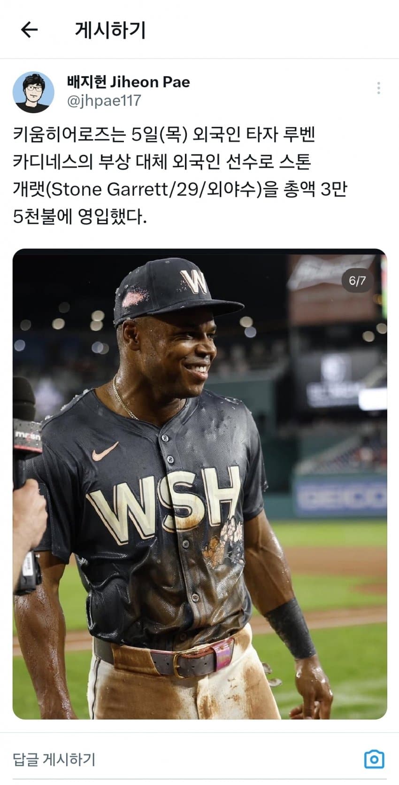Open the attached Stone Garrett photo
The height and width of the screenshot is (785, 399).
pos(199,483)
